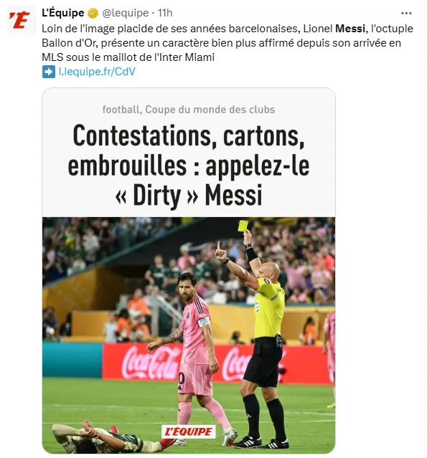Click the red L'ÉQUIPE logo watermark on photo
427x458 pixels.
pyautogui.click(x=189, y=431)
